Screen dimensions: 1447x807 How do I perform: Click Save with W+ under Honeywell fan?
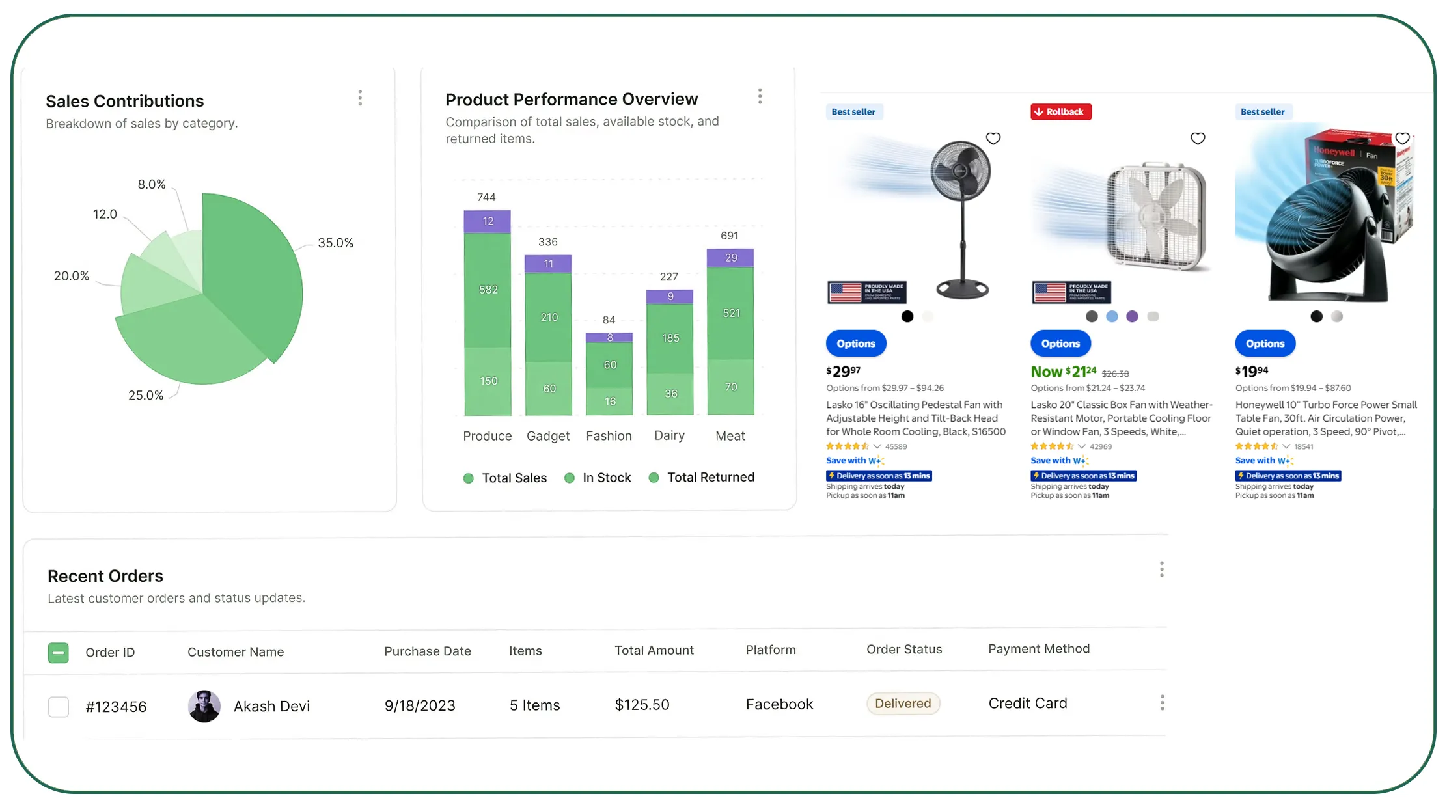pos(1264,461)
